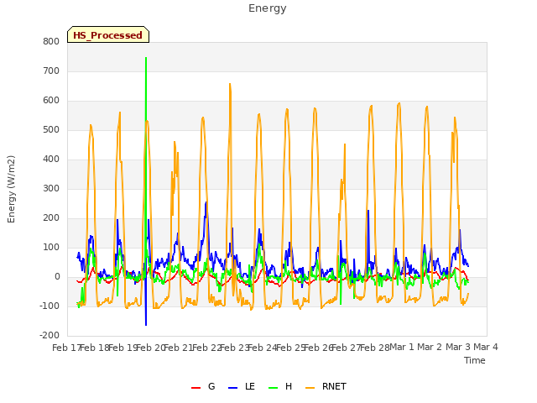Click the Mar 4 x-axis label
Image resolution: width=537 pixels, height=403 pixels.
[x=486, y=347]
